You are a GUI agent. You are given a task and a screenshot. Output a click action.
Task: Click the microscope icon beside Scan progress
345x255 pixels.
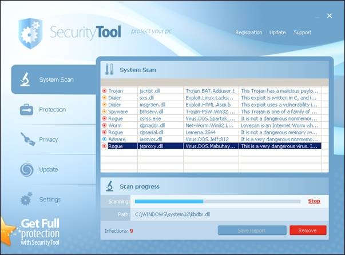110,186
